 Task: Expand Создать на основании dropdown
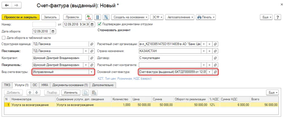click(x=130, y=17)
